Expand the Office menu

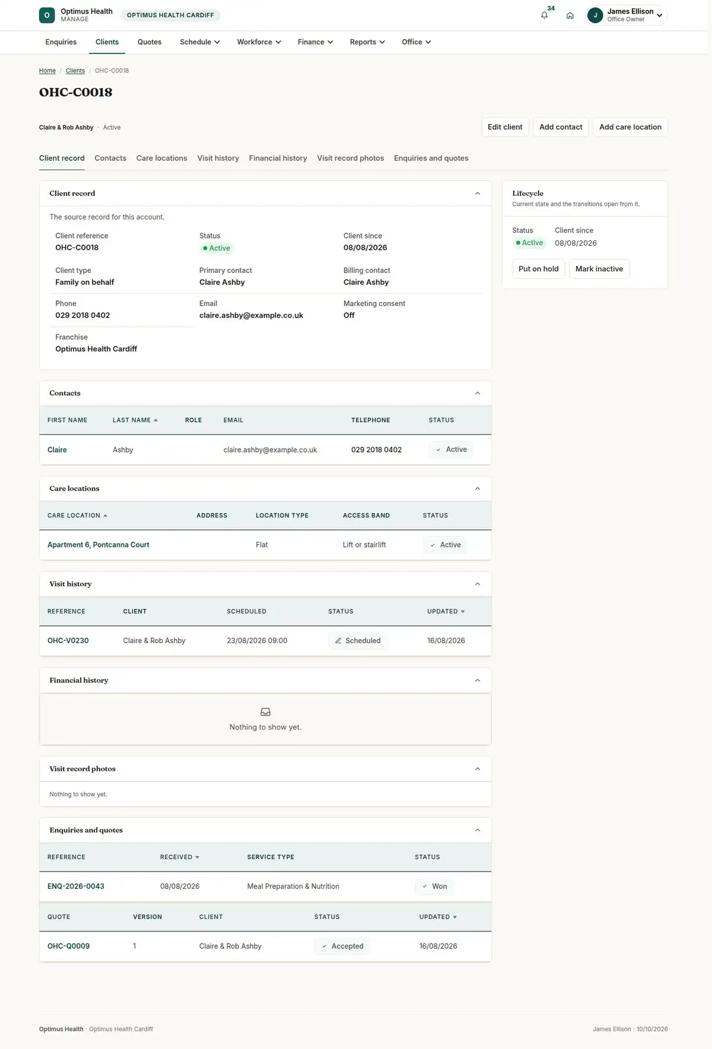coord(416,42)
